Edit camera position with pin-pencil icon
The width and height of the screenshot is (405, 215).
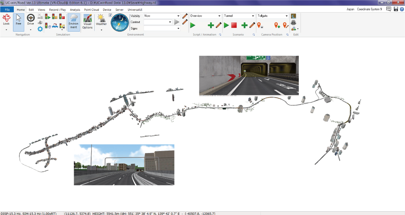tap(286, 25)
